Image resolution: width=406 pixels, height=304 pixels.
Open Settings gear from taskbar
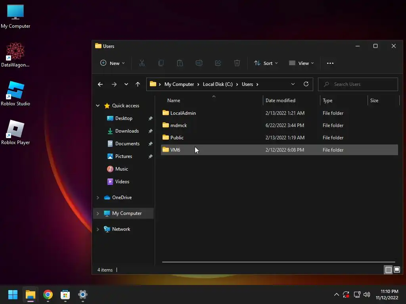[x=82, y=294]
